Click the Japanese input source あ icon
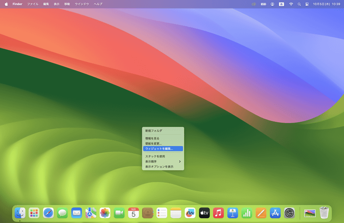This screenshot has height=223, width=344. click(281, 4)
